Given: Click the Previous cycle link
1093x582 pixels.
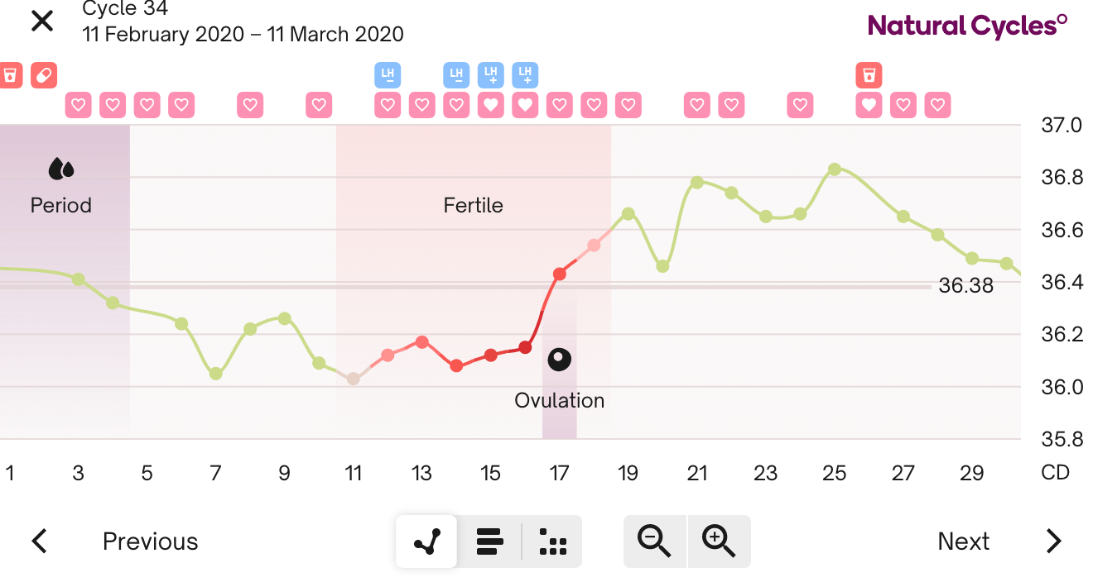Looking at the screenshot, I should coord(150,541).
